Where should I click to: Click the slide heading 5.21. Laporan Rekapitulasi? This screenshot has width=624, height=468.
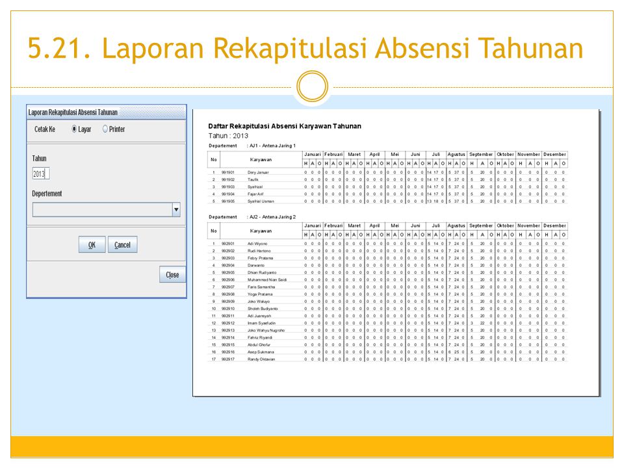(x=305, y=49)
